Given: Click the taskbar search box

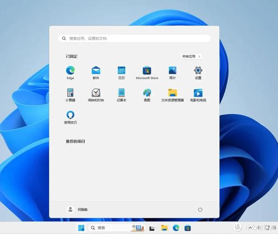Looking at the screenshot, I should click(116, 228).
